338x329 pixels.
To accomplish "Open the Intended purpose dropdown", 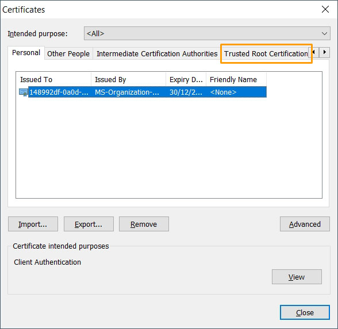I will pyautogui.click(x=207, y=33).
